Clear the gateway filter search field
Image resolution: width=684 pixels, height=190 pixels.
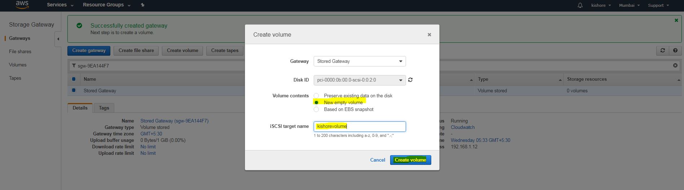(x=675, y=65)
